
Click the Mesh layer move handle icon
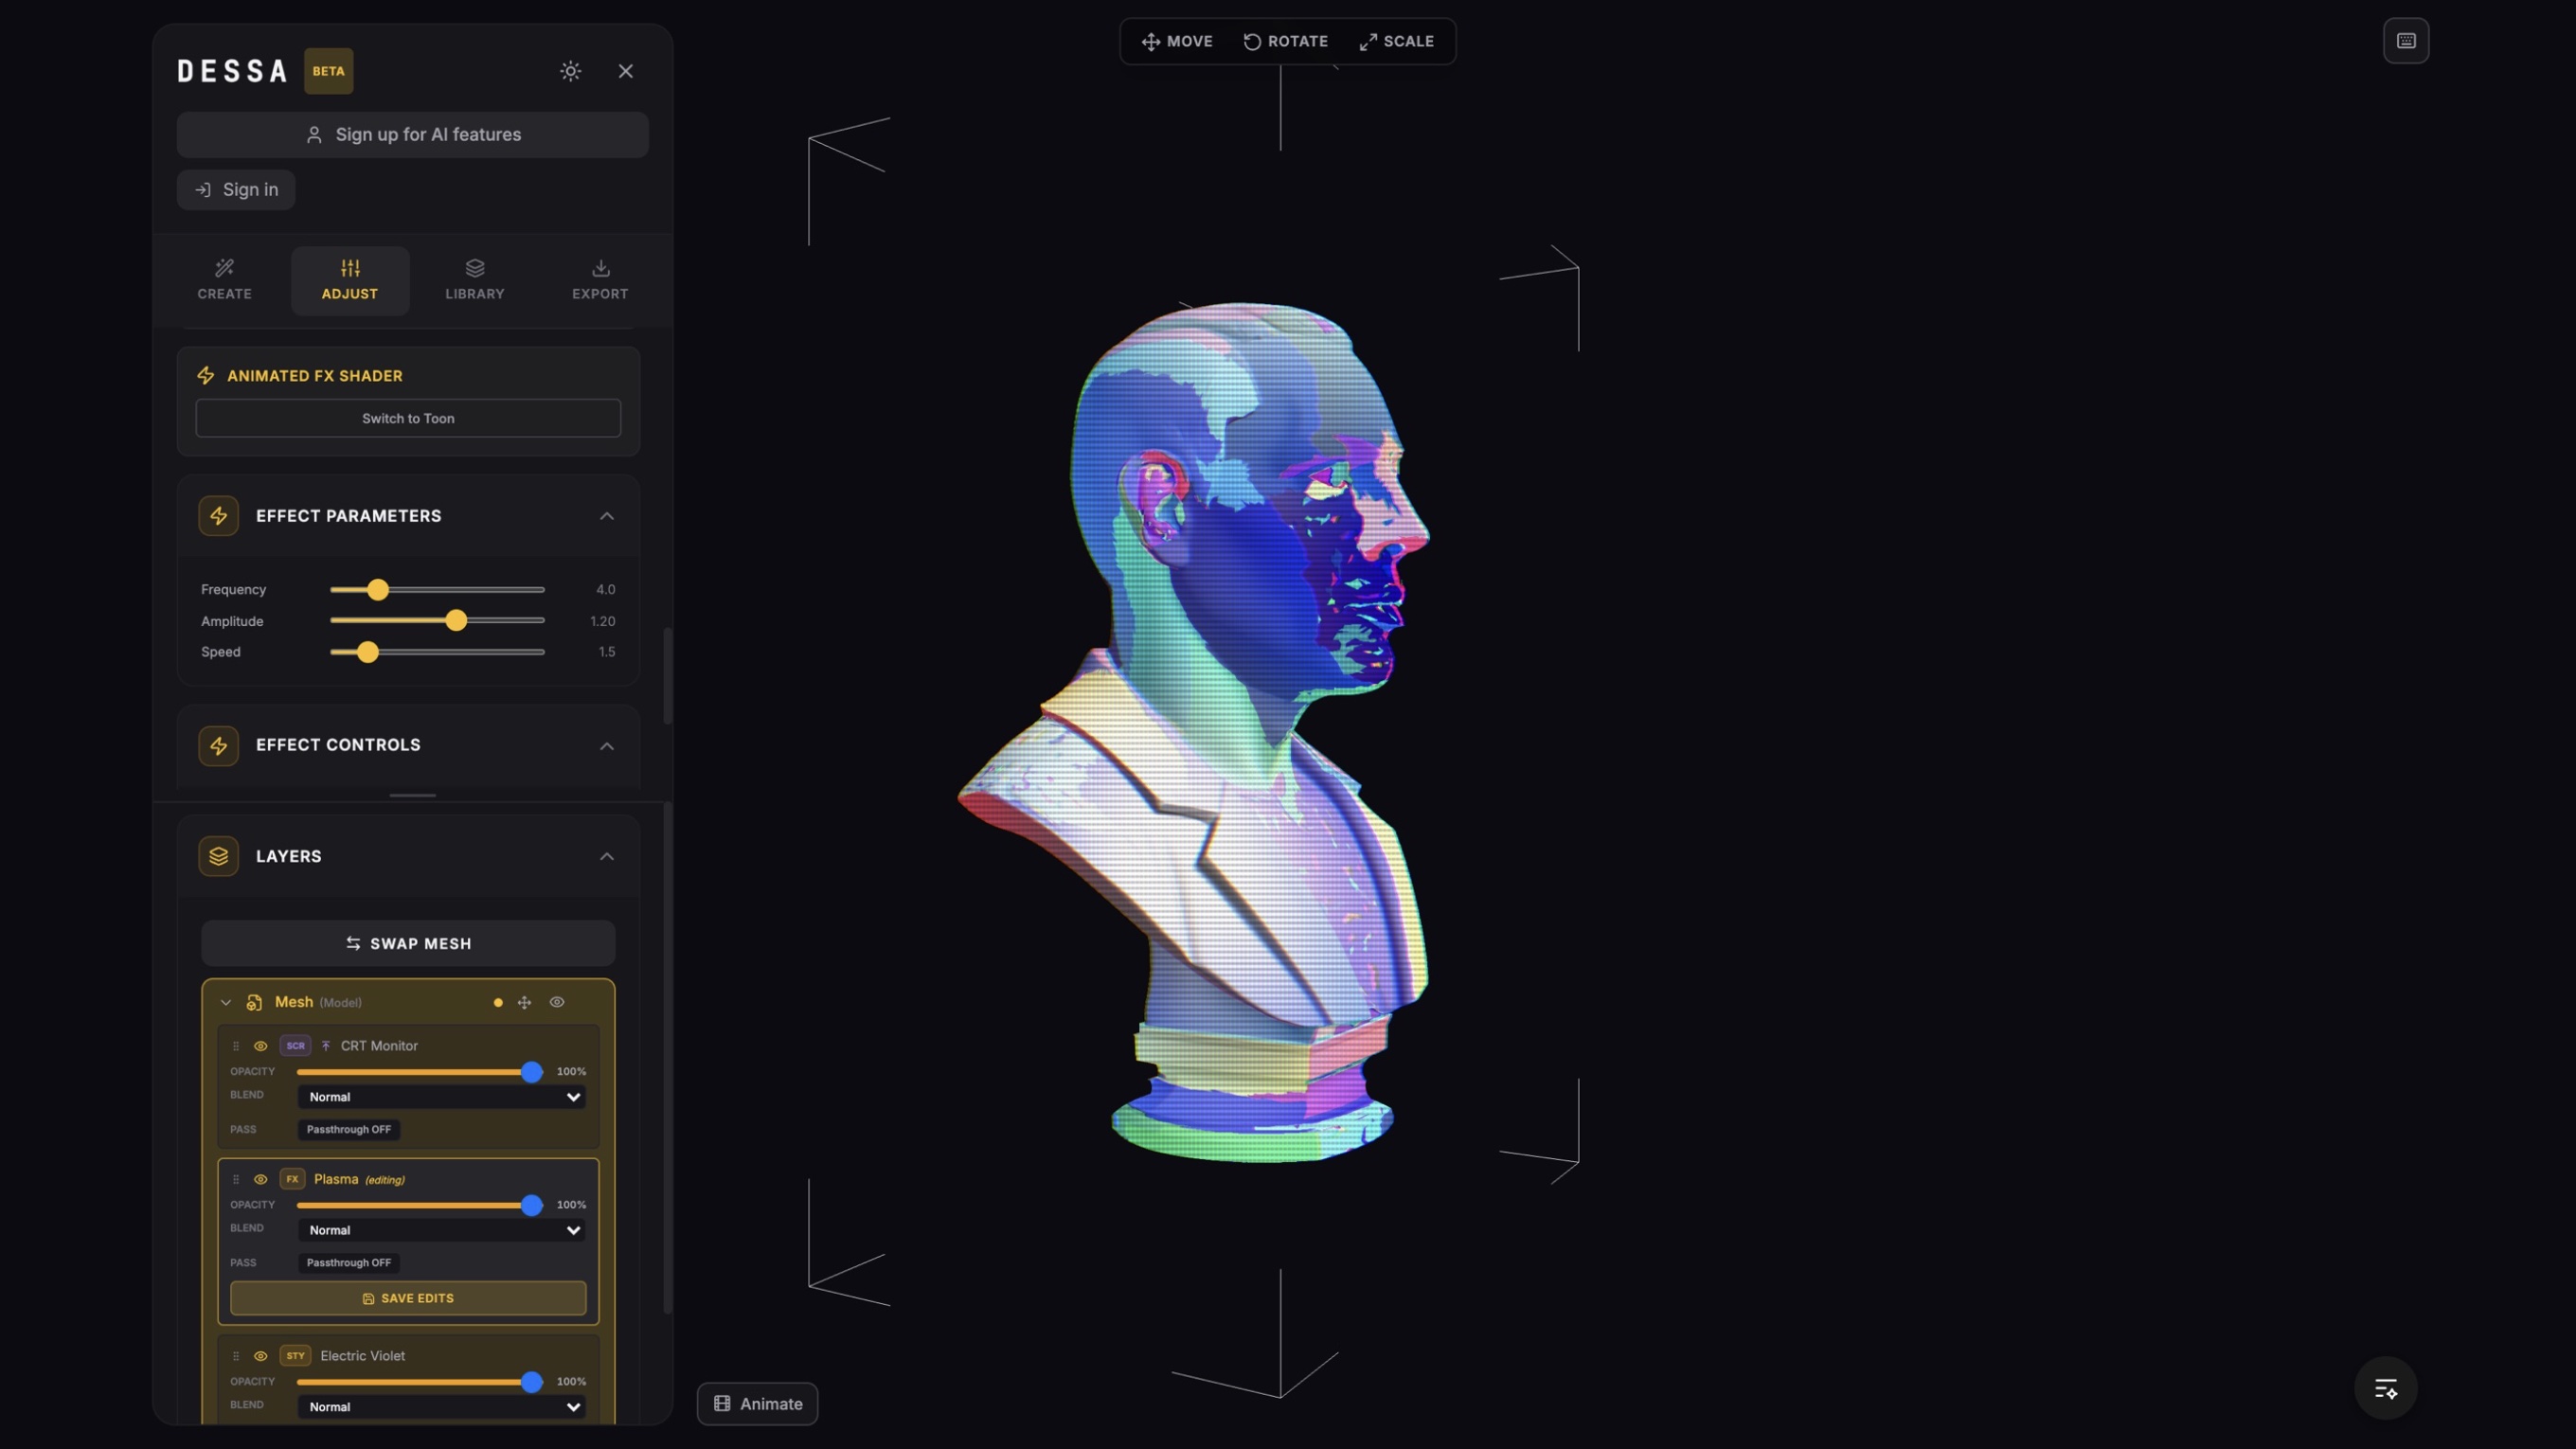pyautogui.click(x=524, y=1003)
